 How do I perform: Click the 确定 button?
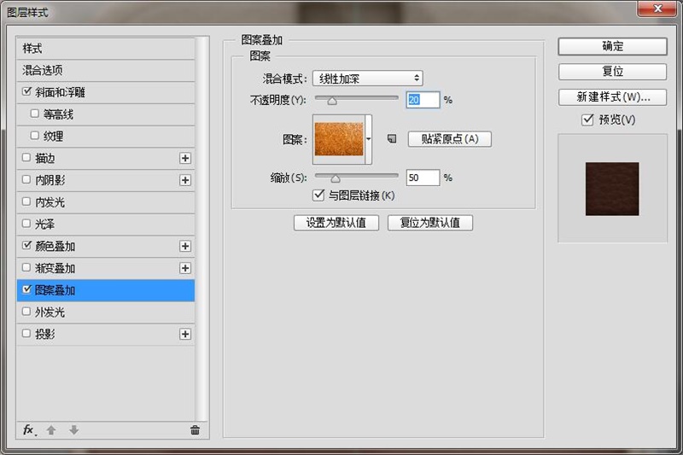tap(612, 46)
